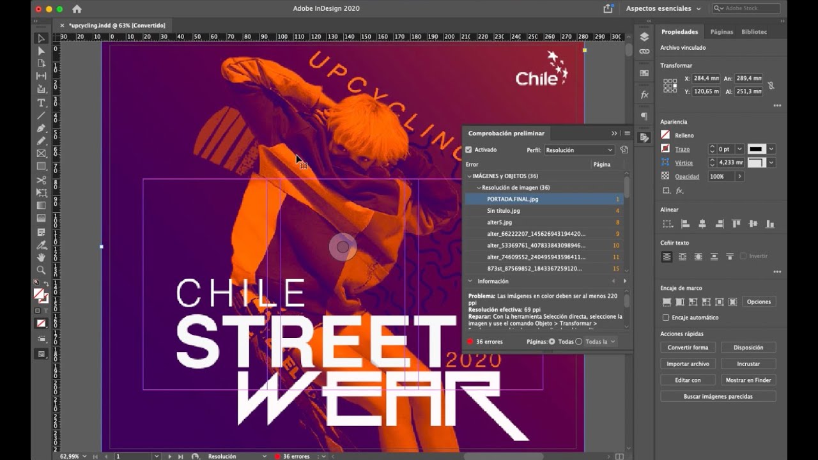Choose the Free Transform tool

pyautogui.click(x=42, y=193)
